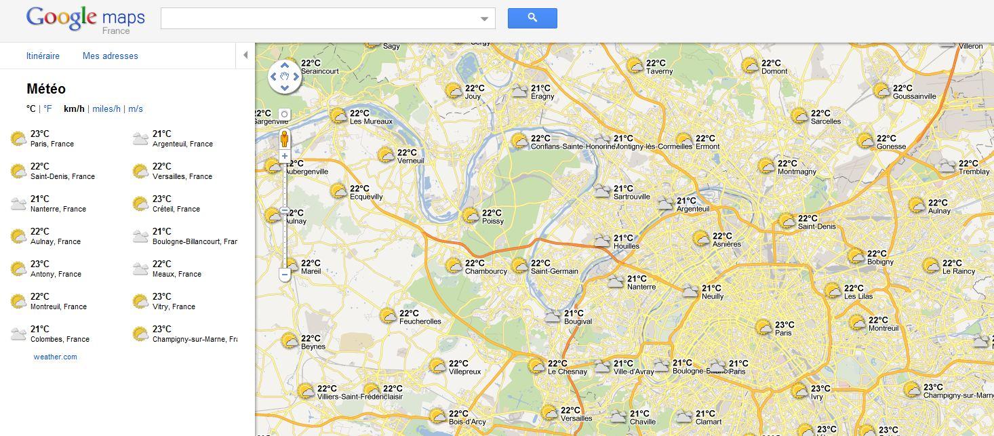Click the zoom-out minus handle on the slider
Image resolution: width=994 pixels, height=436 pixels.
point(284,276)
